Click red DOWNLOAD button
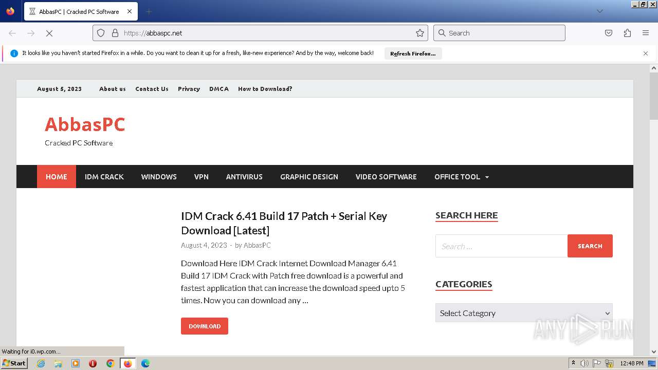The image size is (658, 370). pyautogui.click(x=205, y=326)
